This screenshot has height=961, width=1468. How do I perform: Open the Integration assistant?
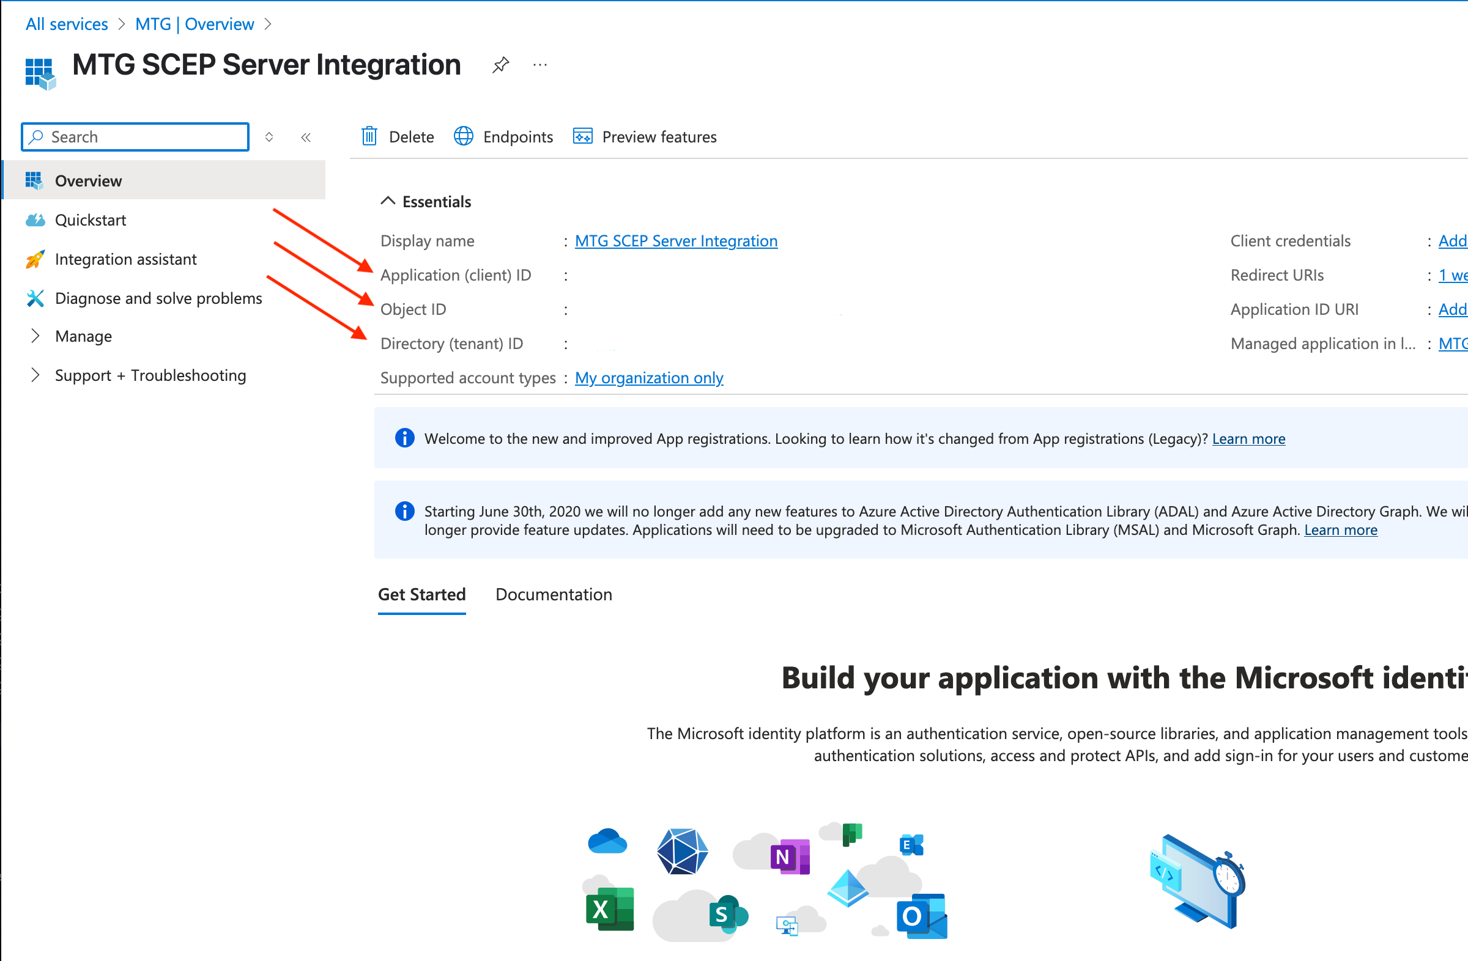coord(126,259)
